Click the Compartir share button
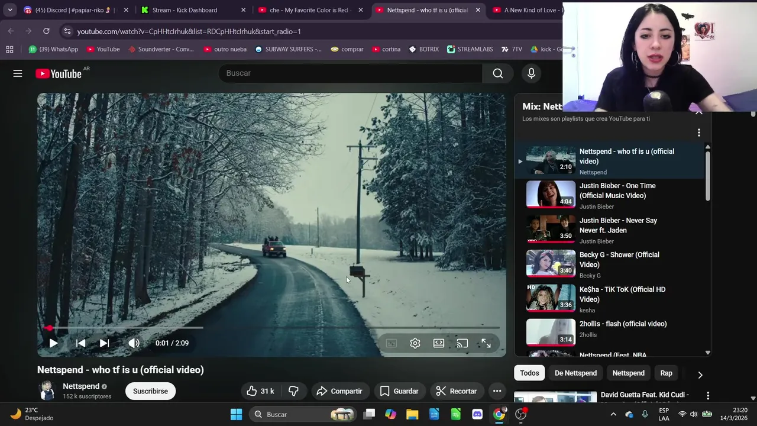Image resolution: width=757 pixels, height=426 pixels. (339, 391)
